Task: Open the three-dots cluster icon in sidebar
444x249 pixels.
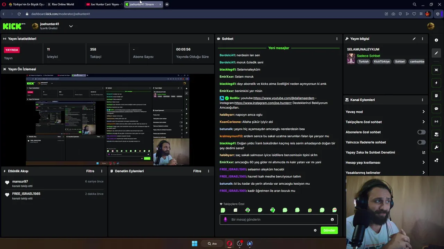Action: pos(436,160)
